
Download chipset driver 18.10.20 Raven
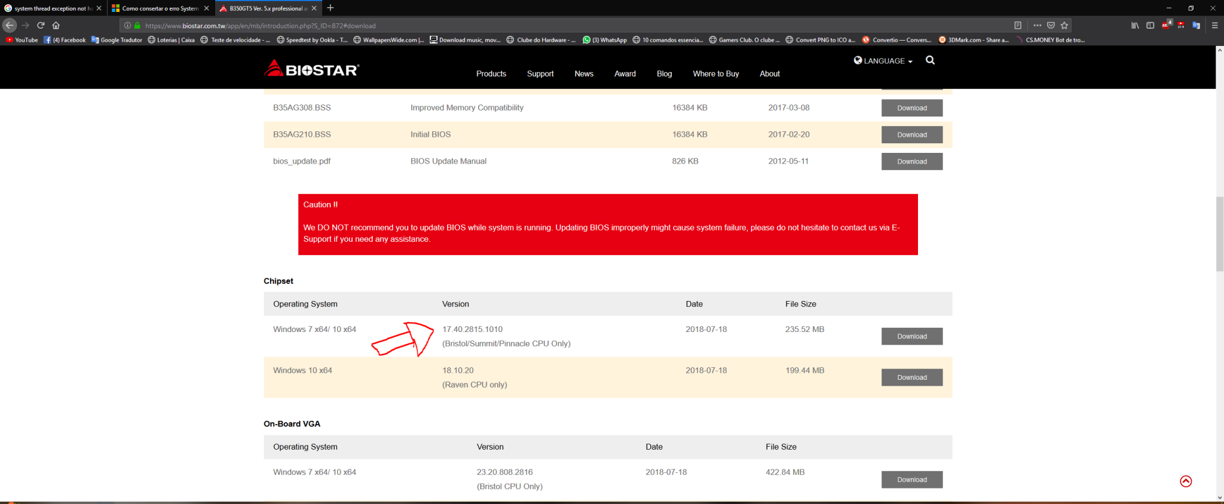point(912,378)
